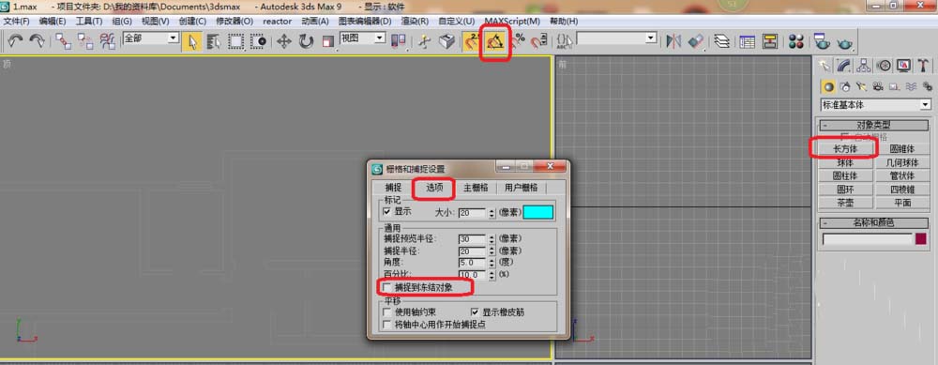Enable 捕捉到冻结对象 checkbox
938x365 pixels.
coord(387,288)
